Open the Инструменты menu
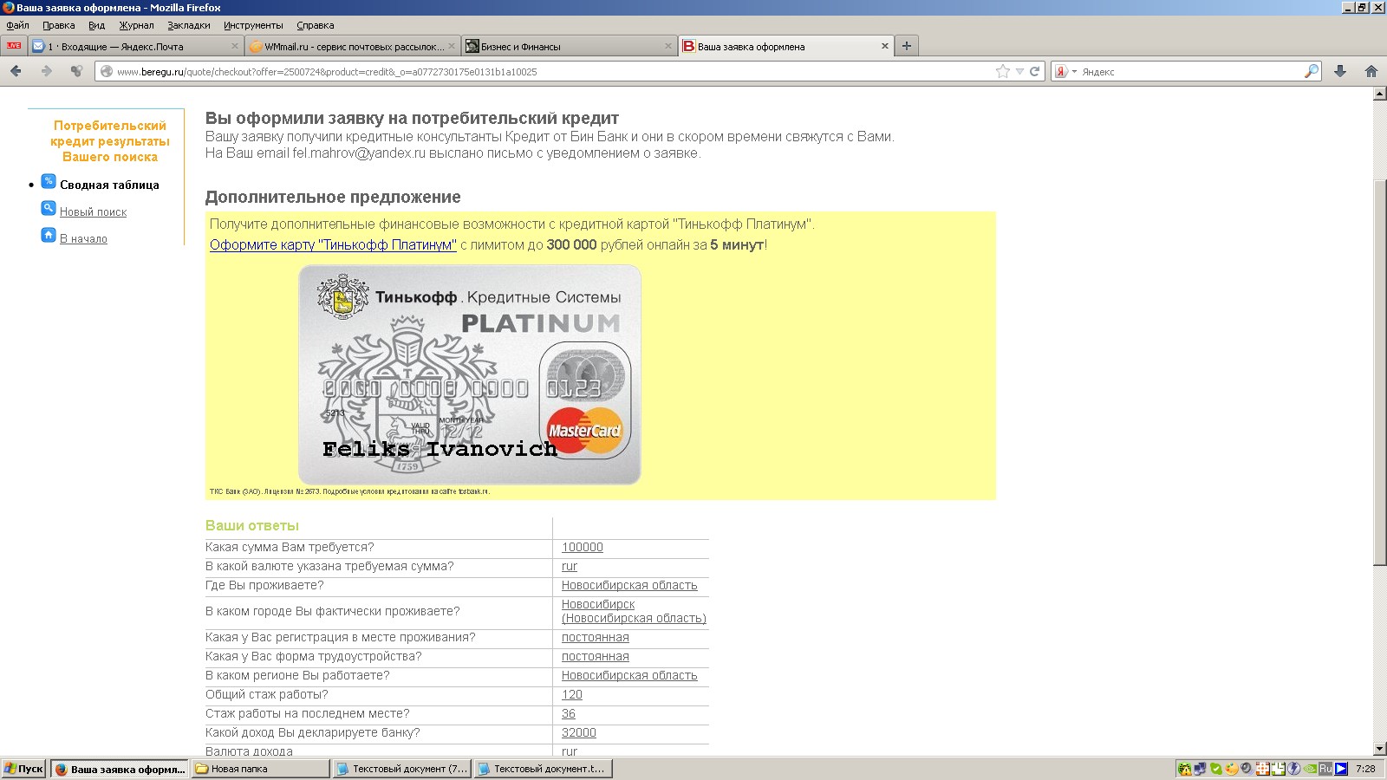This screenshot has width=1387, height=780. pyautogui.click(x=253, y=25)
